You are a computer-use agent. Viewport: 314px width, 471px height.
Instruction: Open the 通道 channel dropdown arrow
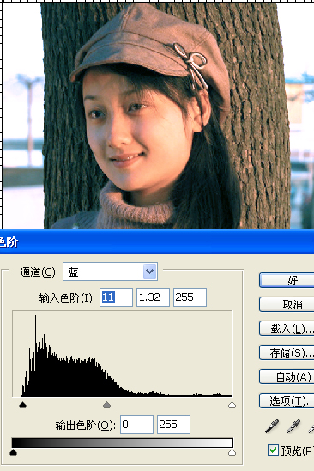(x=149, y=272)
